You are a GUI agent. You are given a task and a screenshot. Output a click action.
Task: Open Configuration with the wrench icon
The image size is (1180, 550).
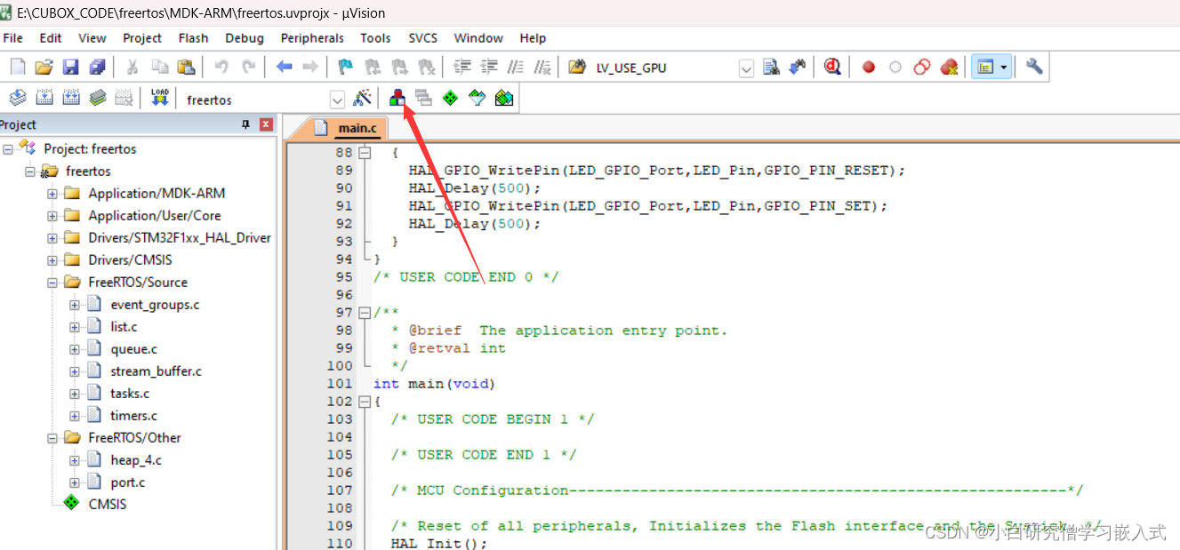point(1033,67)
